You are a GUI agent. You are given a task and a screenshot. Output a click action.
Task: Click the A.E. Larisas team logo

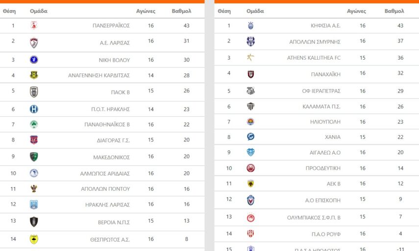[34, 43]
